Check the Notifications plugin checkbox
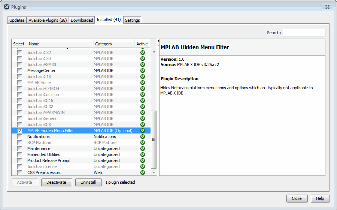Screen dimensions: 337x210 (19, 136)
